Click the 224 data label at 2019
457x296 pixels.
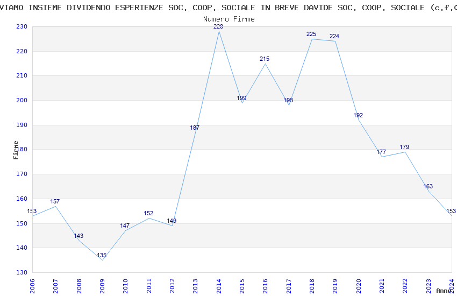334,36
